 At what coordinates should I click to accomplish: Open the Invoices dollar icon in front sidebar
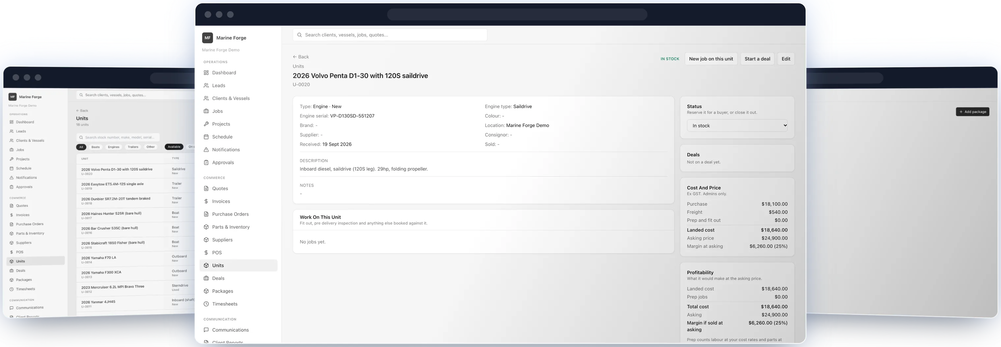pyautogui.click(x=206, y=201)
